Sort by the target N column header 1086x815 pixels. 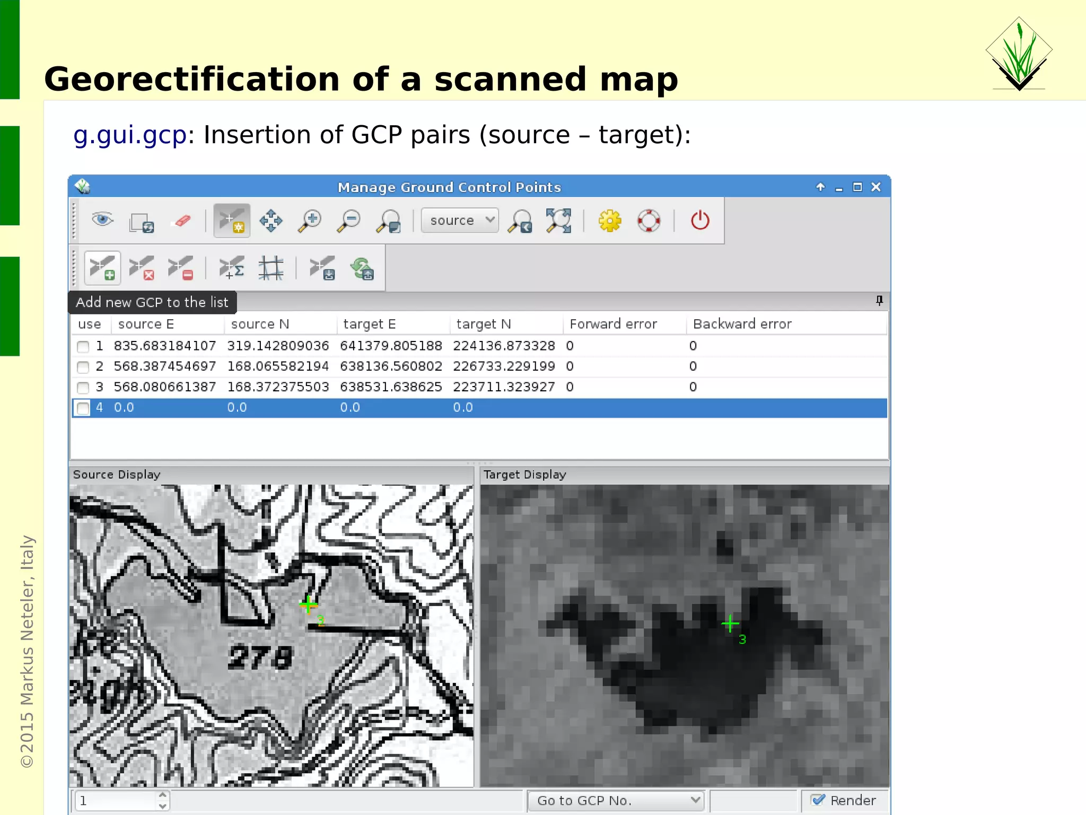click(506, 324)
